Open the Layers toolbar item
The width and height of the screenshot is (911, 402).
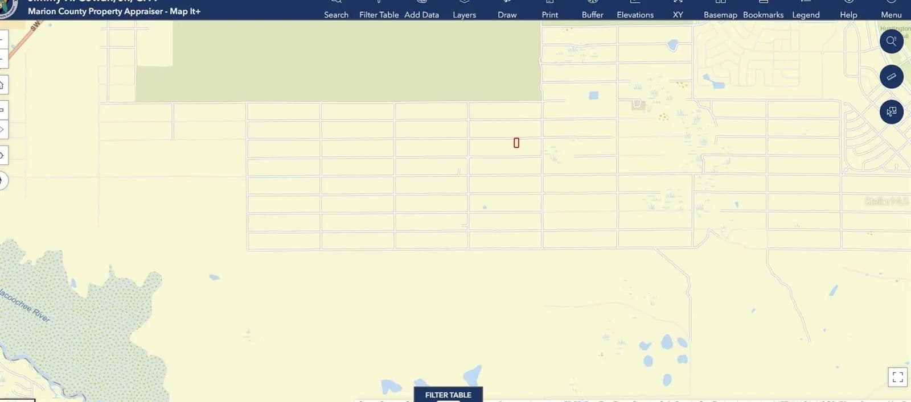(464, 10)
